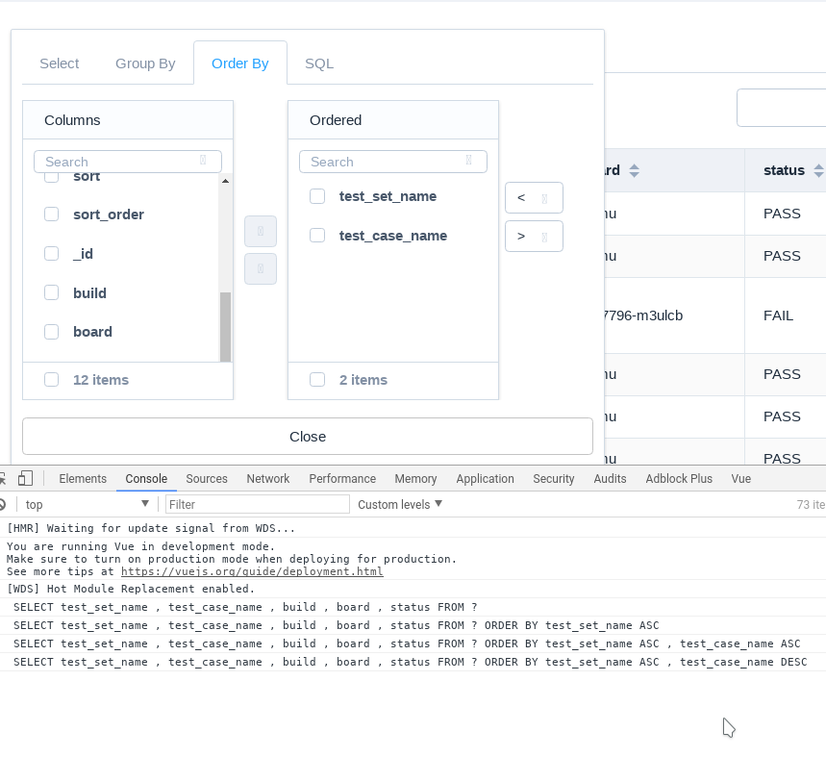Activate the inspect element tool in DevTools

(x=3, y=478)
